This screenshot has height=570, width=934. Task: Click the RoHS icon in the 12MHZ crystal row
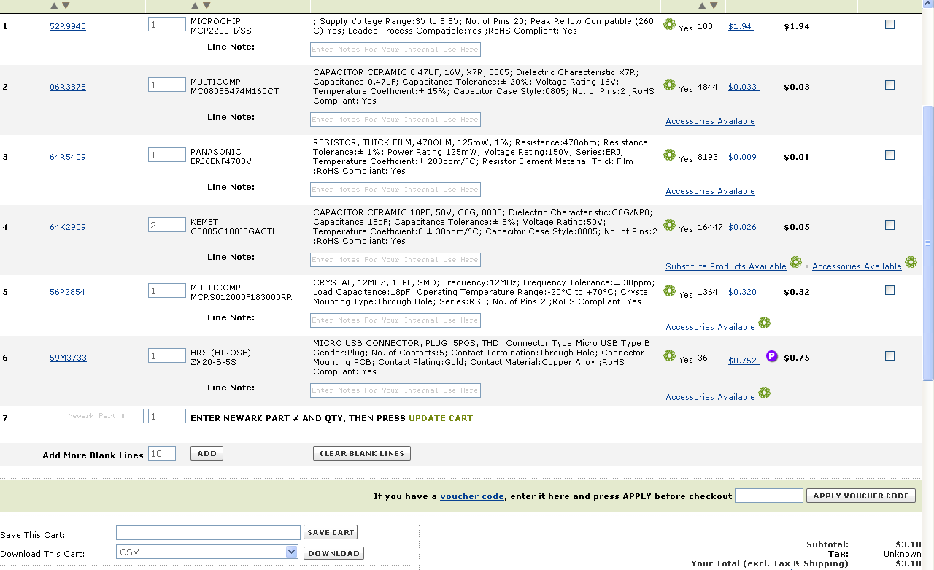669,290
